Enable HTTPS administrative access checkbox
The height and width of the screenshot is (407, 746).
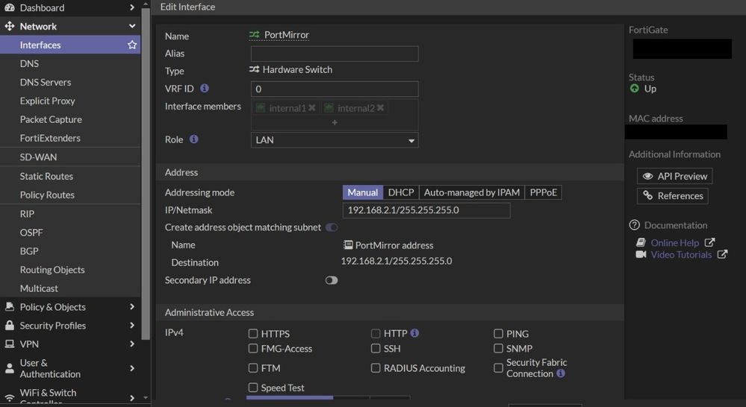[x=254, y=334]
